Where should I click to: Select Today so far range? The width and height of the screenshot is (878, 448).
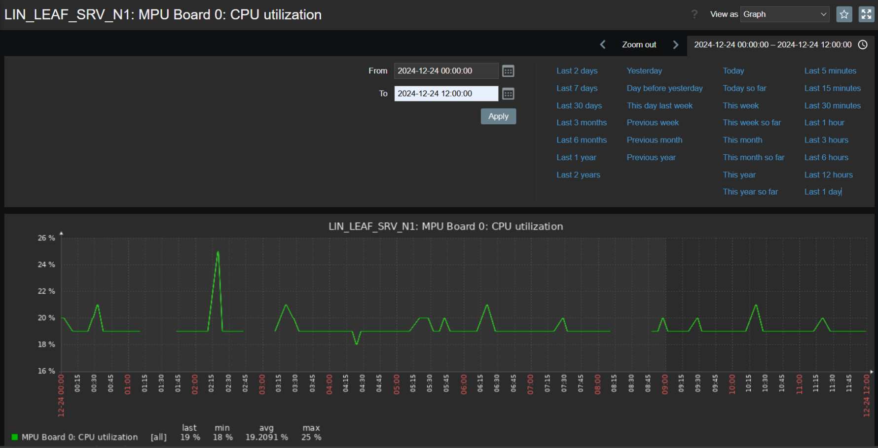tap(744, 88)
